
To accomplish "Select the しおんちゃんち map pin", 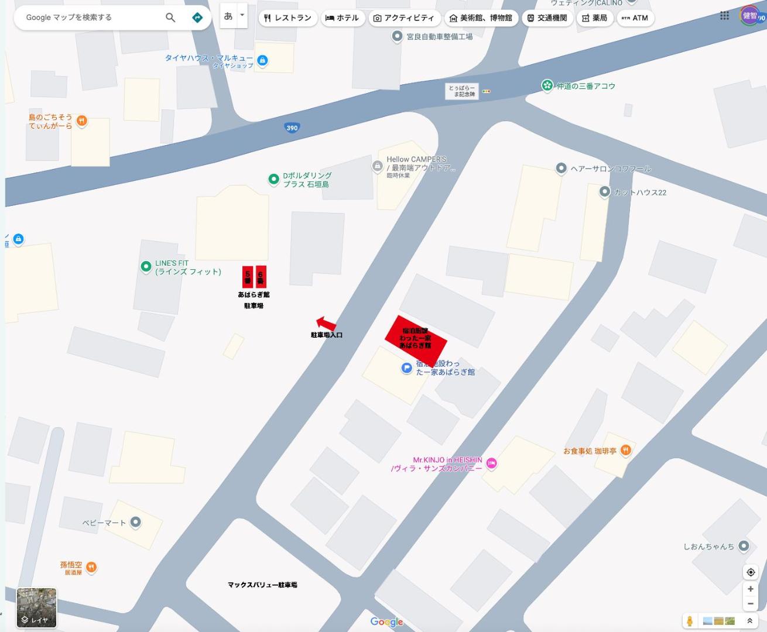I will (x=744, y=546).
